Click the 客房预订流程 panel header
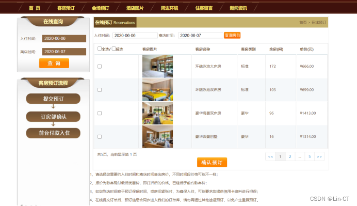This screenshot has height=206, width=357. (x=53, y=83)
